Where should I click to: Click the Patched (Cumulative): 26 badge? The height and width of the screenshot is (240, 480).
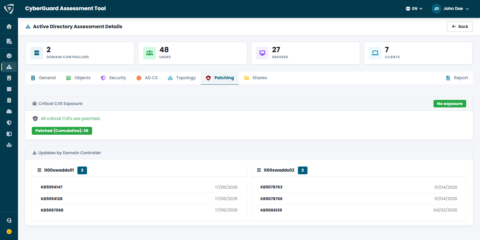point(62,131)
